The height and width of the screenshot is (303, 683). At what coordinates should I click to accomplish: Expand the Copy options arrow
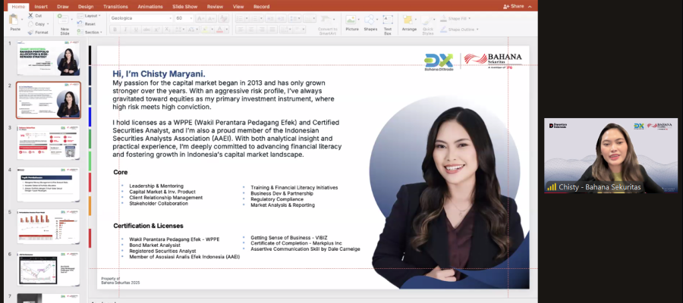(x=48, y=24)
